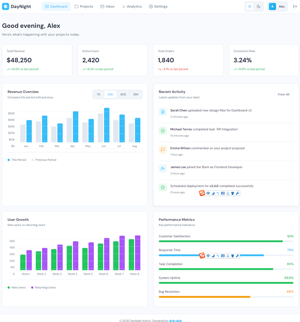Click the file icon beside Sarah Chen's upload
Screen dimensions: 300x322
click(x=163, y=112)
